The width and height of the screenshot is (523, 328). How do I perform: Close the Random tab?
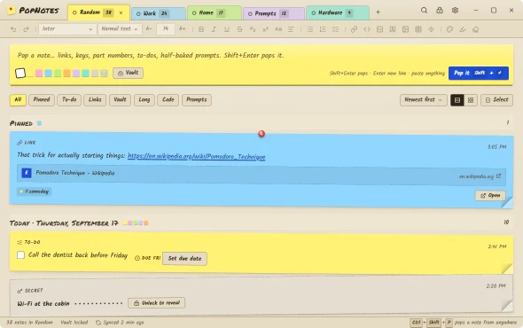coord(121,12)
